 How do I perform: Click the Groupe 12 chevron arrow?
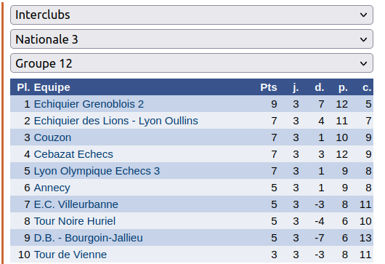363,63
